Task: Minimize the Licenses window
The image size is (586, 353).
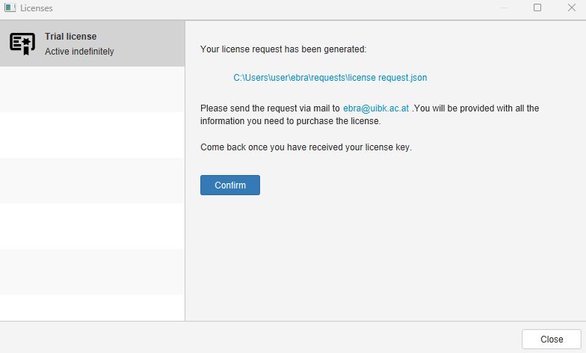Action: [x=503, y=7]
